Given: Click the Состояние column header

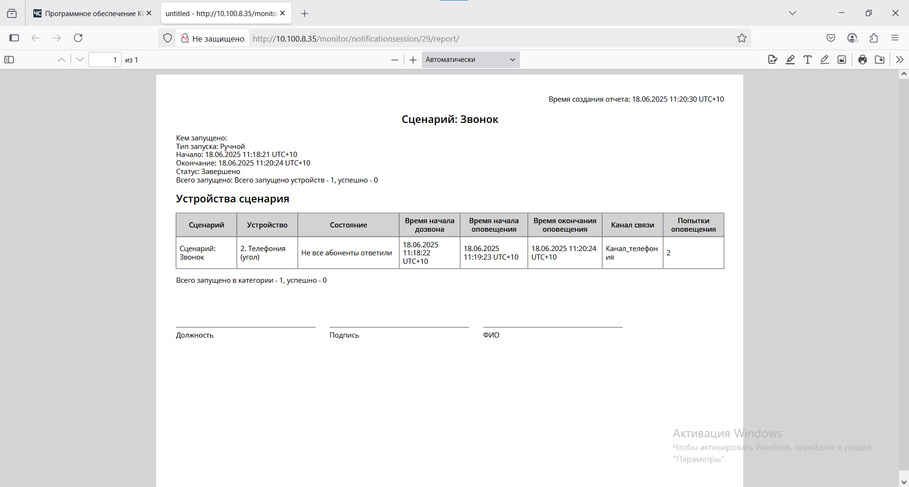Looking at the screenshot, I should click(348, 225).
